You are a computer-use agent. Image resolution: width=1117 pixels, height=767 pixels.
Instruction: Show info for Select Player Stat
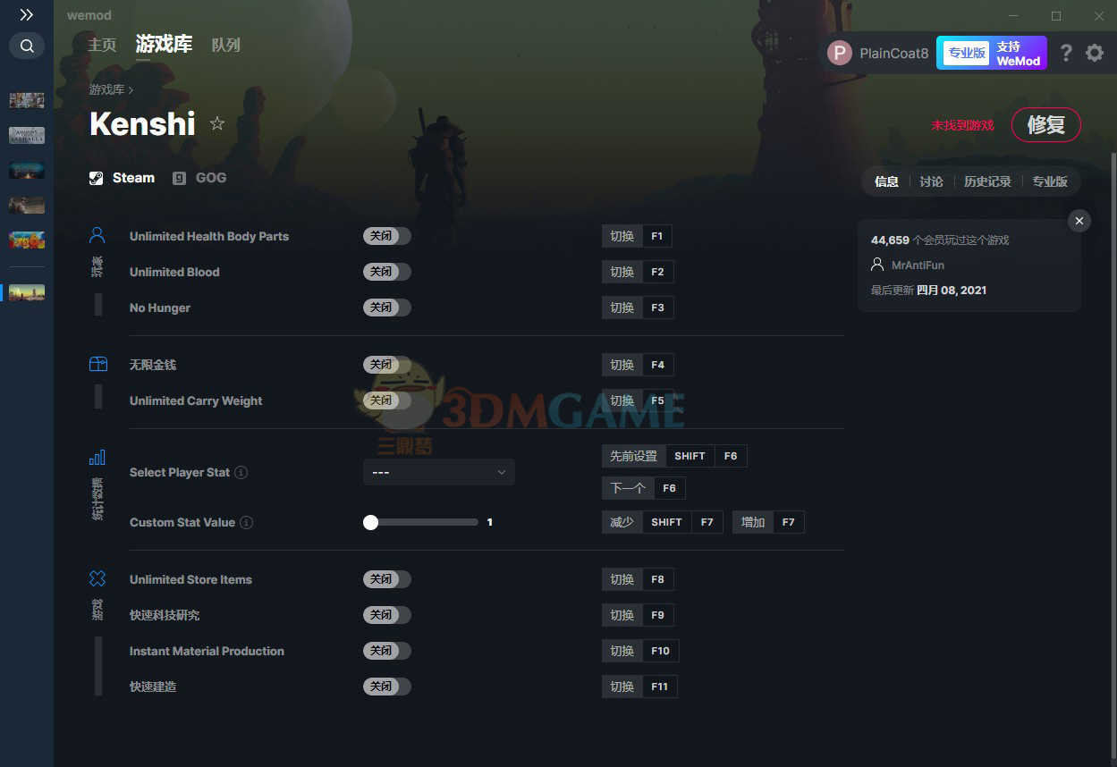(x=241, y=472)
